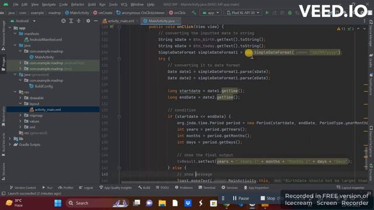The height and width of the screenshot is (210, 374).
Task: Click onClick breadcrumb in navigation bar
Action: 177,13
